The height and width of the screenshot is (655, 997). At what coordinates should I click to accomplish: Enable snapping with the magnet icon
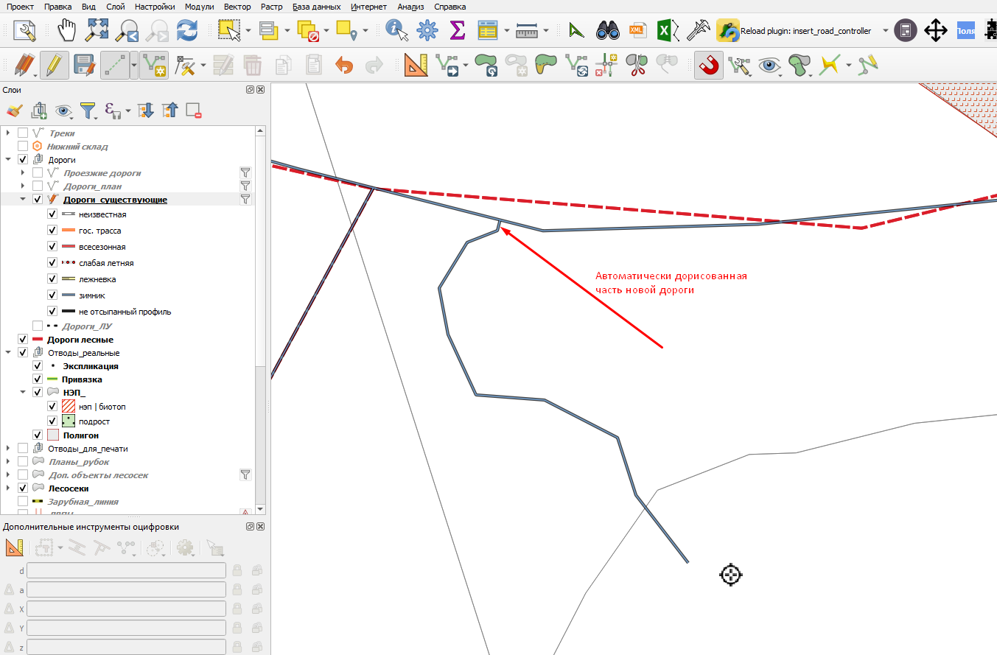coord(708,66)
